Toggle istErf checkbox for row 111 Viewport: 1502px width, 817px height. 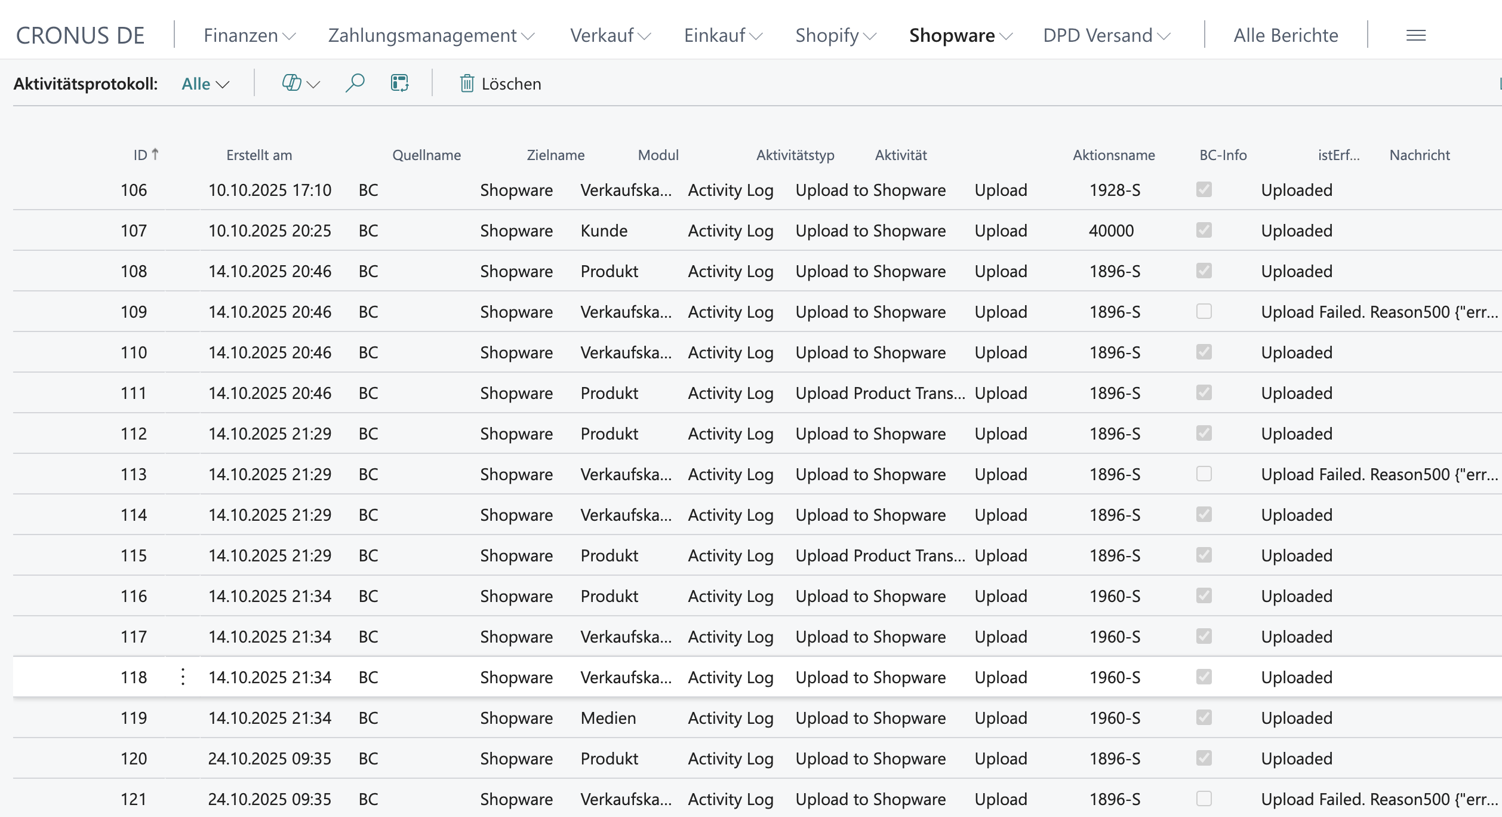coord(1204,392)
